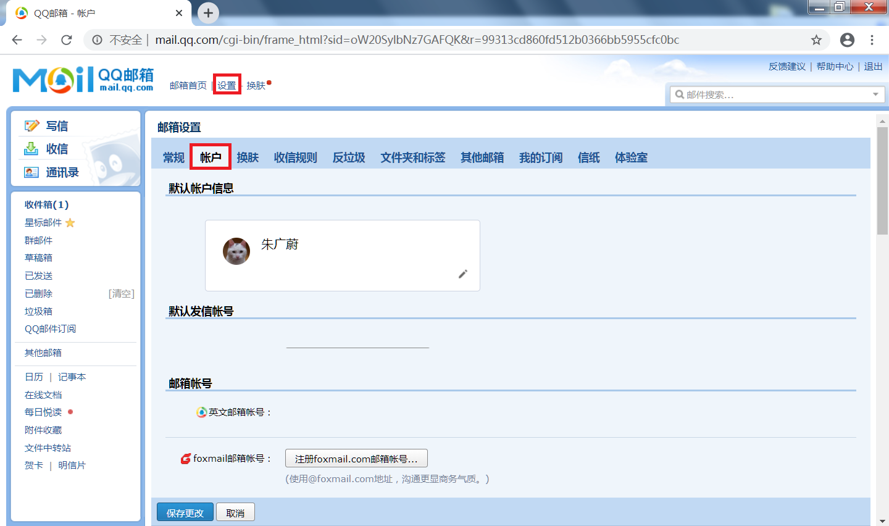Open the 文件夹和标签 tab
Screen dimensions: 889x526
413,157
